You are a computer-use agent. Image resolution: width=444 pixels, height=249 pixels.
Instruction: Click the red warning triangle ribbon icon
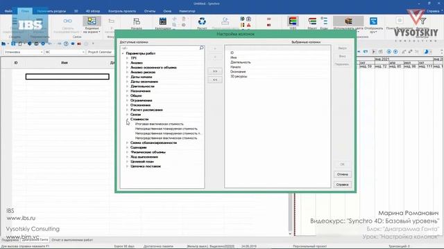coord(248,25)
